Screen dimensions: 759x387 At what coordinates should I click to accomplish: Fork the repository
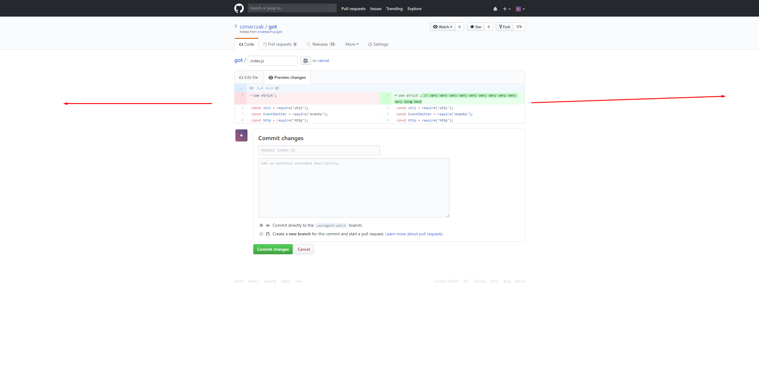[504, 27]
